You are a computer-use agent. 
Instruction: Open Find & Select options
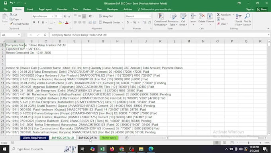point(247,20)
